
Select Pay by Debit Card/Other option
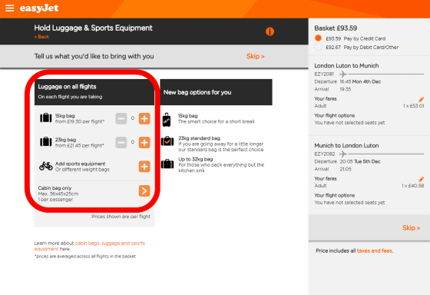(x=318, y=47)
